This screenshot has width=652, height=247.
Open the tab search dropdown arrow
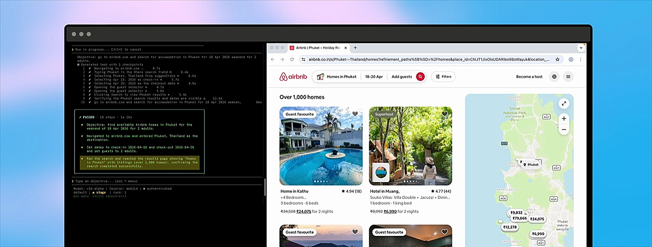point(581,48)
